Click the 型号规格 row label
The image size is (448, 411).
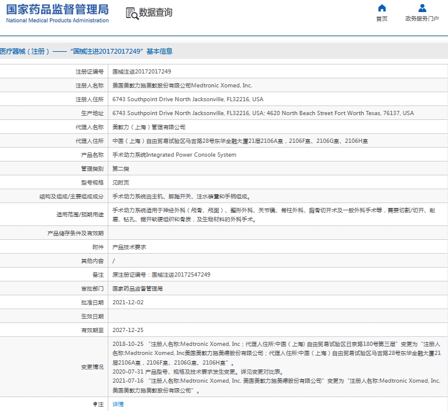click(x=92, y=183)
